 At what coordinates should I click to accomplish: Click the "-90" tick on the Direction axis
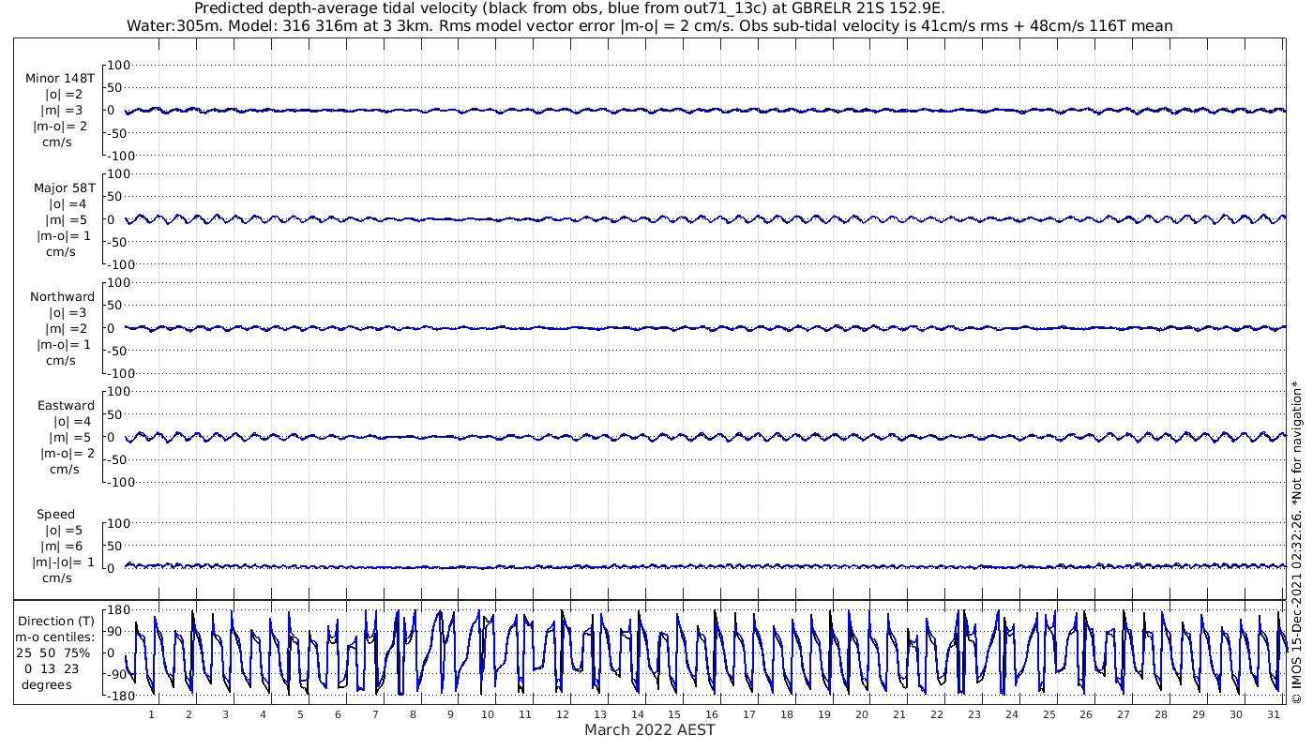(117, 675)
